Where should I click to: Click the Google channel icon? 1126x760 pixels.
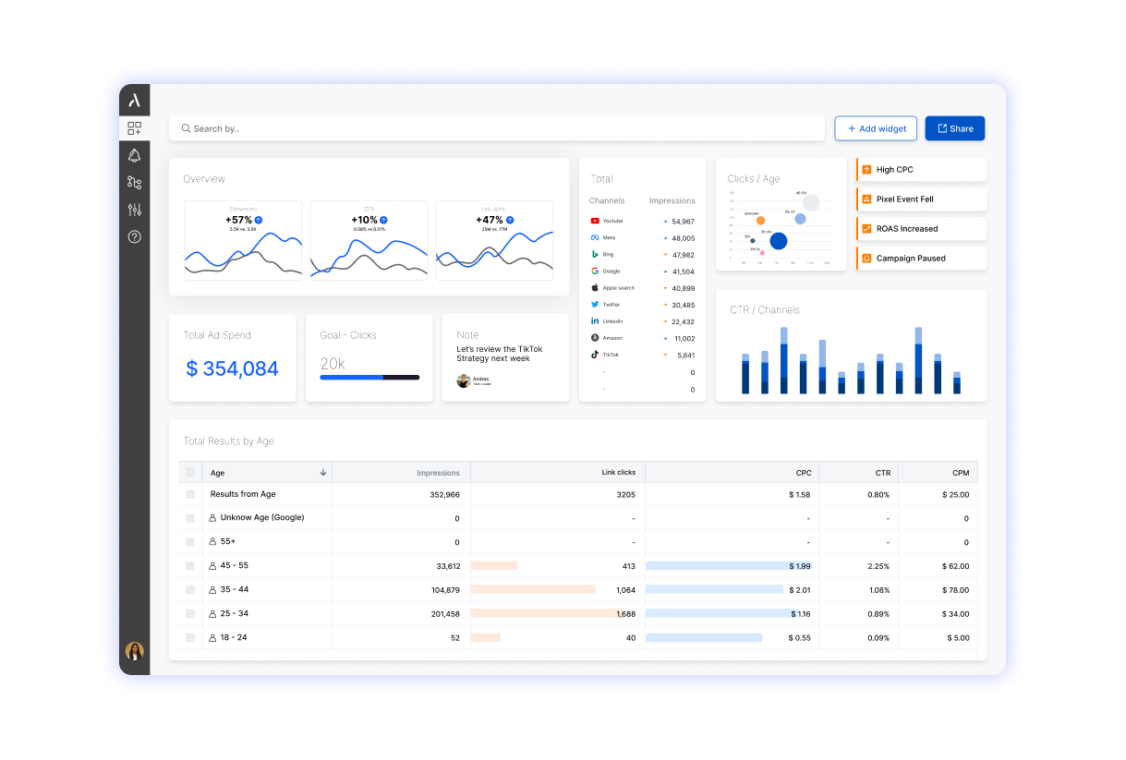[595, 271]
